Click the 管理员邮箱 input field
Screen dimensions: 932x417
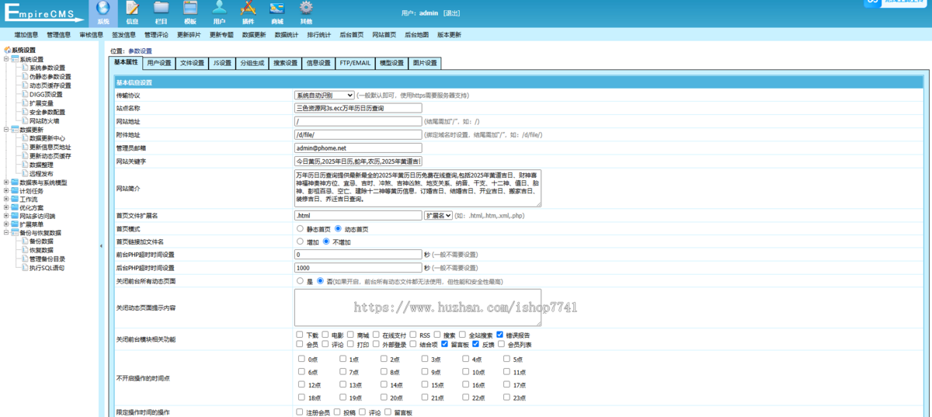358,148
